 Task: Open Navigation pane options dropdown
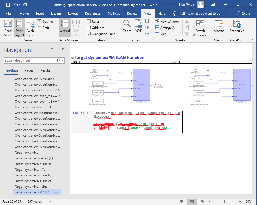point(52,49)
